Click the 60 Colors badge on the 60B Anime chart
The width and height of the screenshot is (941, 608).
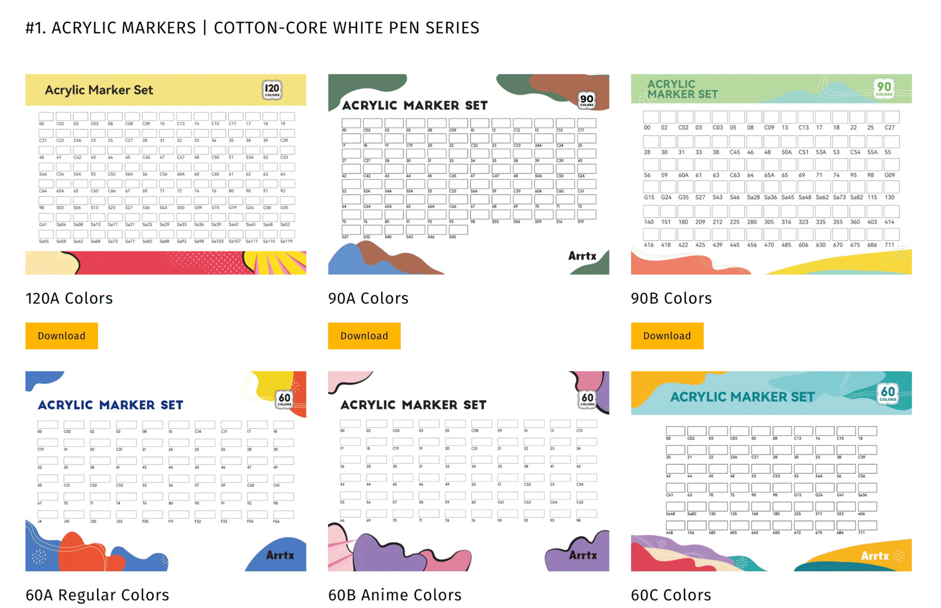(x=588, y=400)
